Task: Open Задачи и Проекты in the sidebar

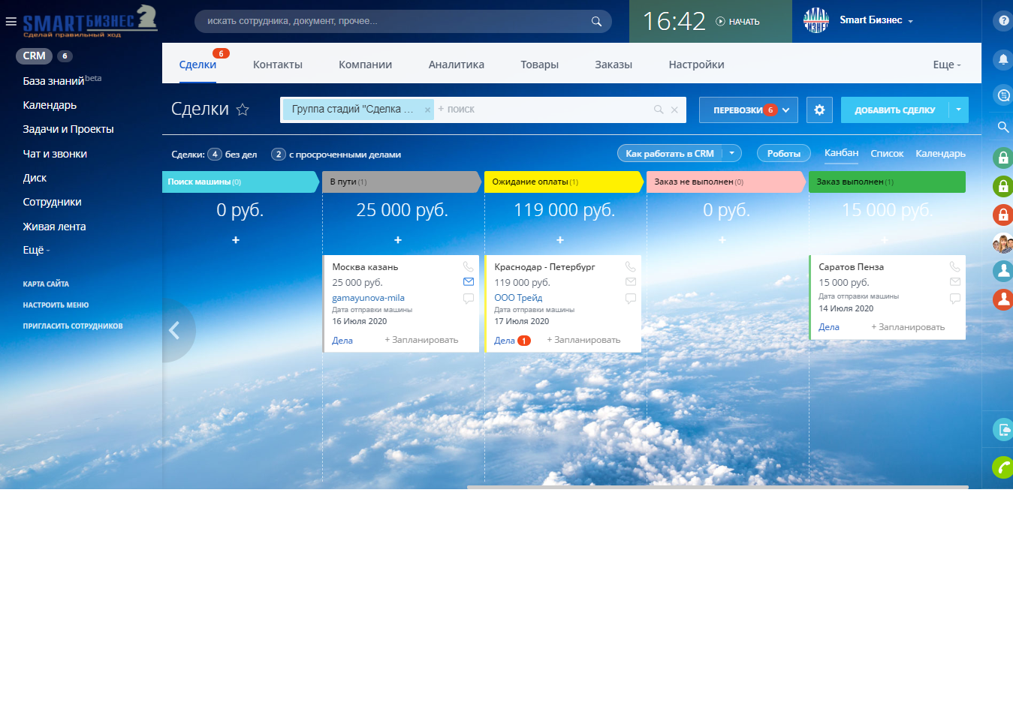Action: click(x=68, y=129)
